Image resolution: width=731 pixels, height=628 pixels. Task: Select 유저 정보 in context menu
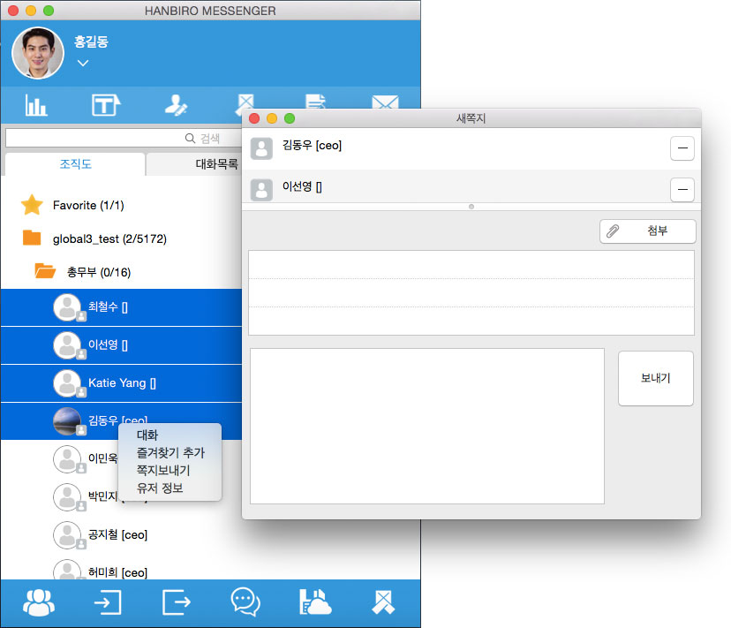point(160,488)
